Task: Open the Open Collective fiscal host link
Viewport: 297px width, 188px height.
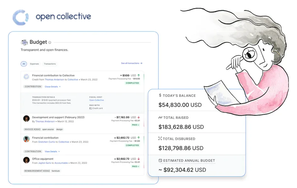Action: (96, 100)
